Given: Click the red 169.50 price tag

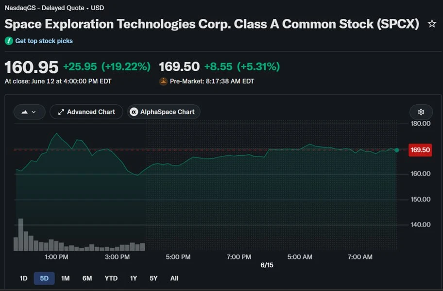Looking at the screenshot, I should pos(420,150).
